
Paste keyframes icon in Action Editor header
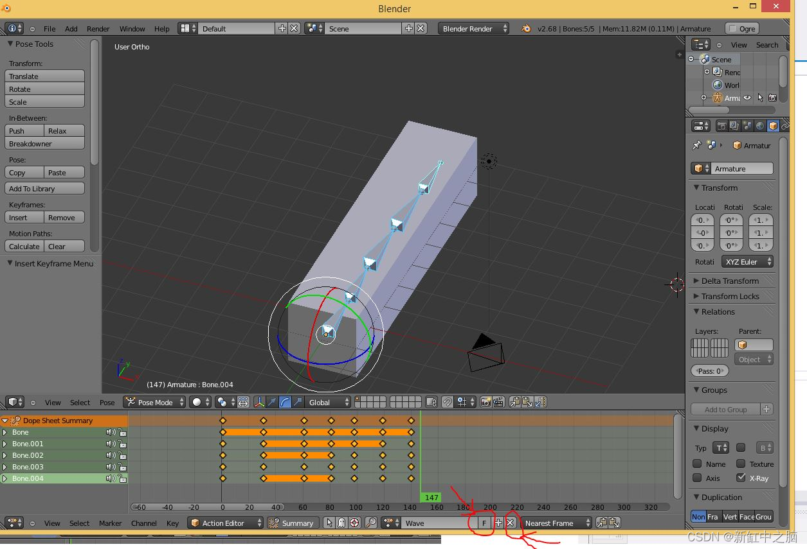614,523
